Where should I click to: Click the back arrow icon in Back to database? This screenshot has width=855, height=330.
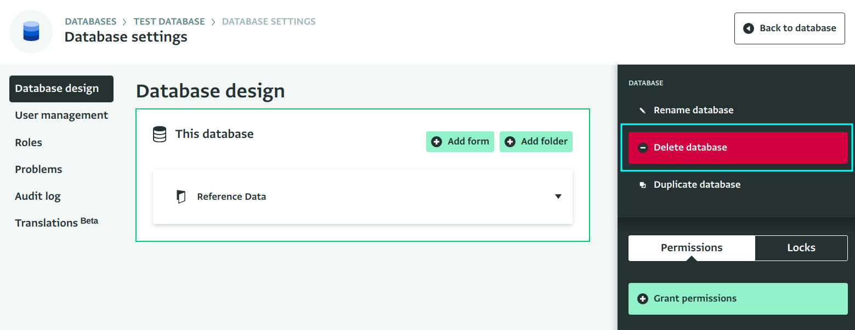point(748,28)
